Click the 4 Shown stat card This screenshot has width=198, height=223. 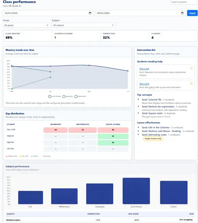pyautogui.click(x=173, y=36)
